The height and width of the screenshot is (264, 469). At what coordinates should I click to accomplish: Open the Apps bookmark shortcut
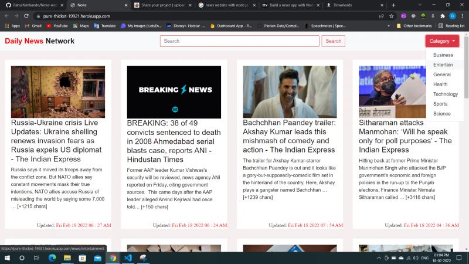pyautogui.click(x=12, y=26)
